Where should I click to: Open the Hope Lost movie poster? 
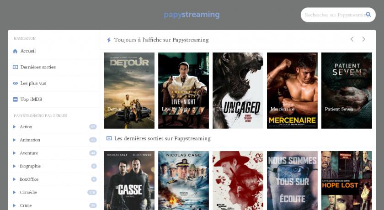tap(347, 180)
